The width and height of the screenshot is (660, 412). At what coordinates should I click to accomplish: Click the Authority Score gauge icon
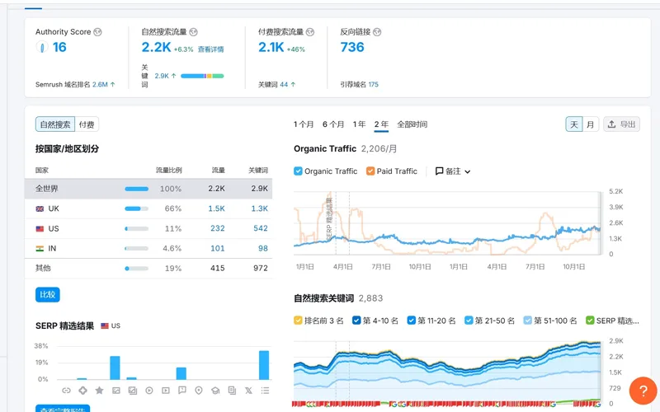click(42, 47)
